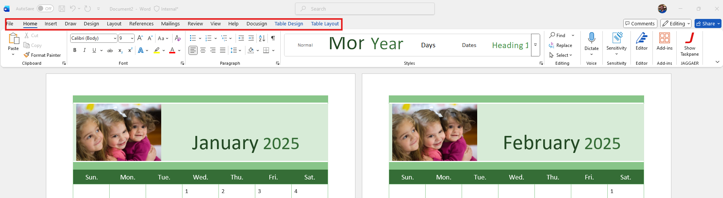Open the Design tab
Viewport: 723px width, 198px height.
(91, 23)
